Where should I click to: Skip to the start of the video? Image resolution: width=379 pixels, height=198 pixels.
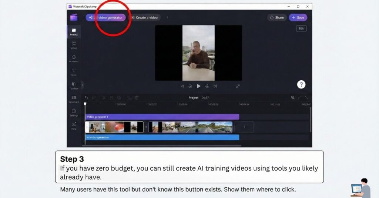click(182, 86)
